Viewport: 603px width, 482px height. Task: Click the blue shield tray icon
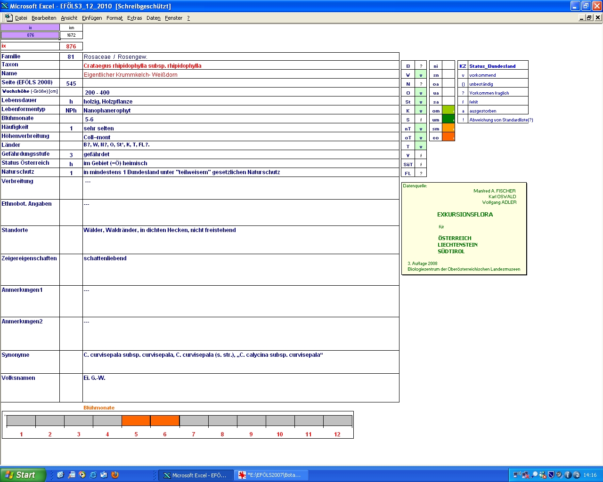click(x=551, y=475)
